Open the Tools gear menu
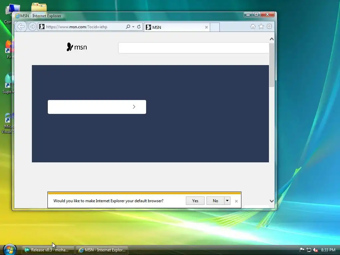Image resolution: width=340 pixels, height=255 pixels. click(269, 27)
